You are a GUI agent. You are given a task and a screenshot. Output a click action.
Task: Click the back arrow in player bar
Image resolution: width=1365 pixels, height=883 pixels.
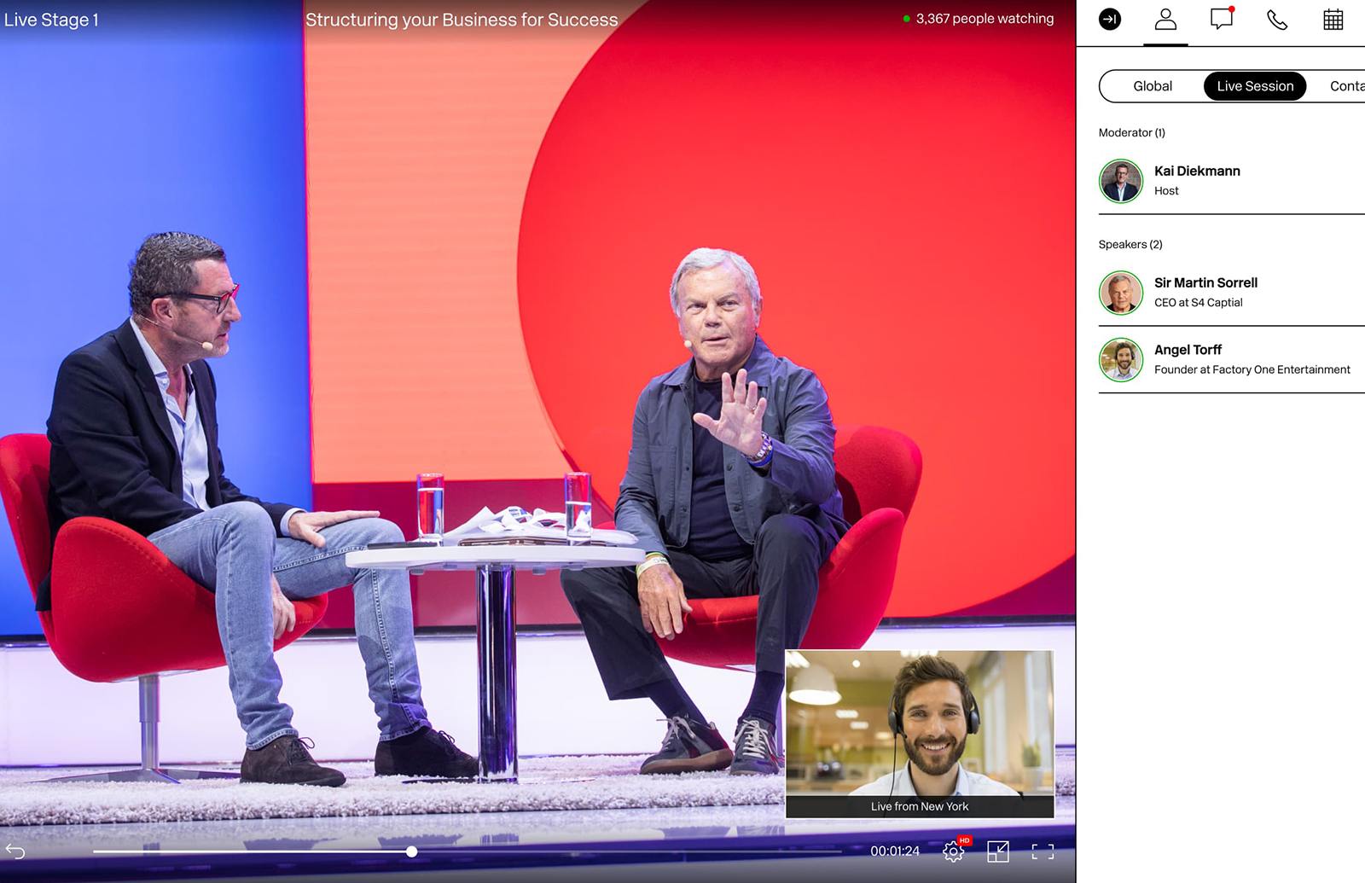(x=15, y=851)
